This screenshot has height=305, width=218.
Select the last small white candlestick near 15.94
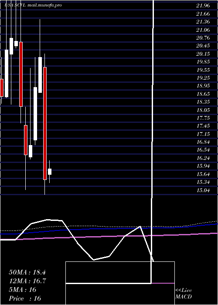(x=50, y=172)
